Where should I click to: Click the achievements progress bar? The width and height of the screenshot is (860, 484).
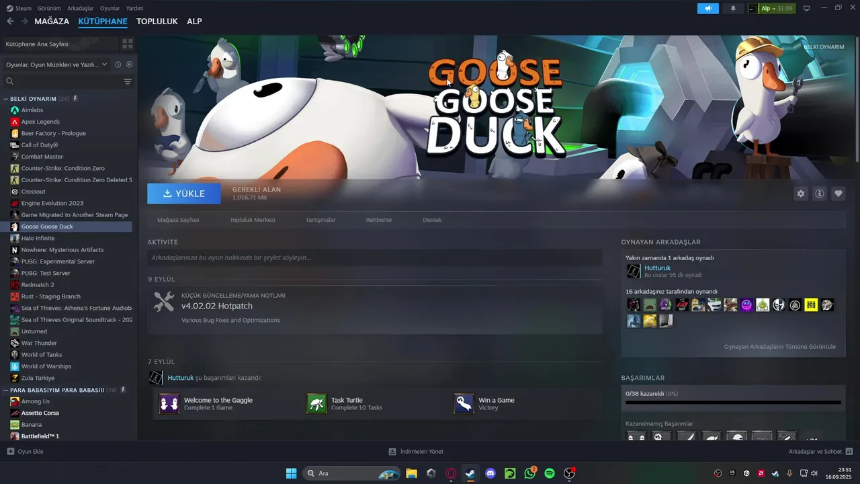click(733, 403)
